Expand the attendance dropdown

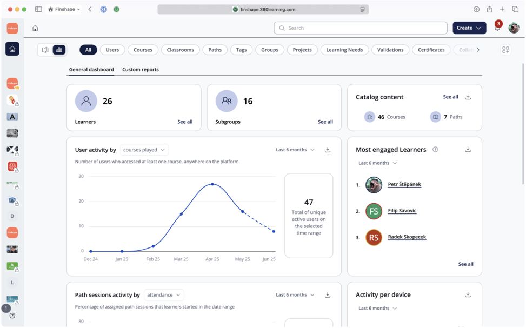pyautogui.click(x=164, y=295)
